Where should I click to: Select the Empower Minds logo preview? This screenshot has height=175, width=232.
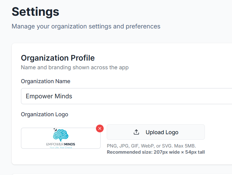click(61, 138)
